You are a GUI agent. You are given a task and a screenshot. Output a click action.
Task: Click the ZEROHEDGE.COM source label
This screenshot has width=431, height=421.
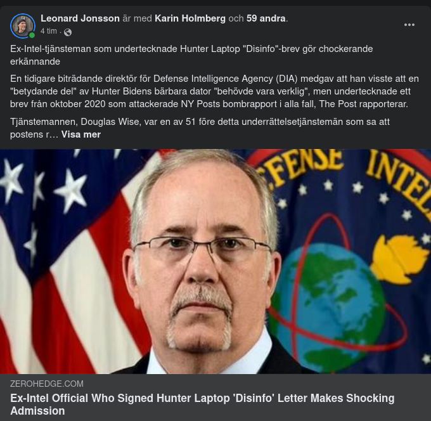coord(47,384)
